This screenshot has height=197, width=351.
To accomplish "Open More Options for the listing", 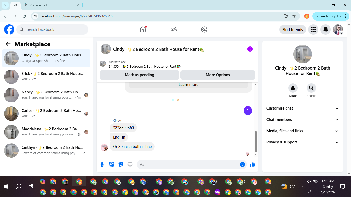I will [218, 75].
